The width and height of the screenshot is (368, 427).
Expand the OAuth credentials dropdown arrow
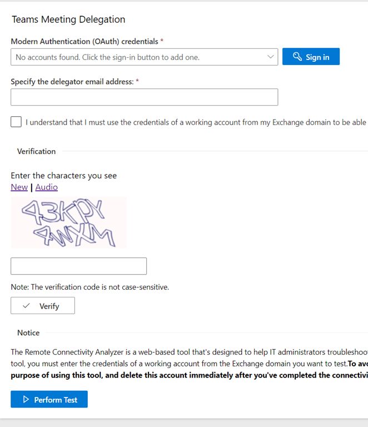(x=271, y=57)
